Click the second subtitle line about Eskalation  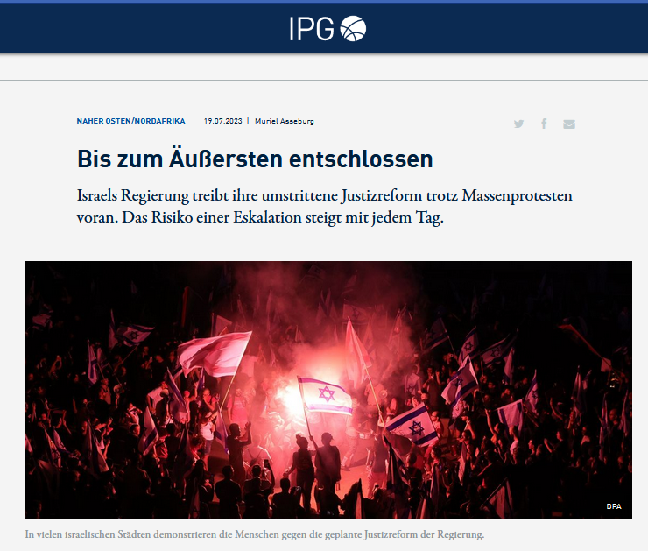(x=260, y=217)
